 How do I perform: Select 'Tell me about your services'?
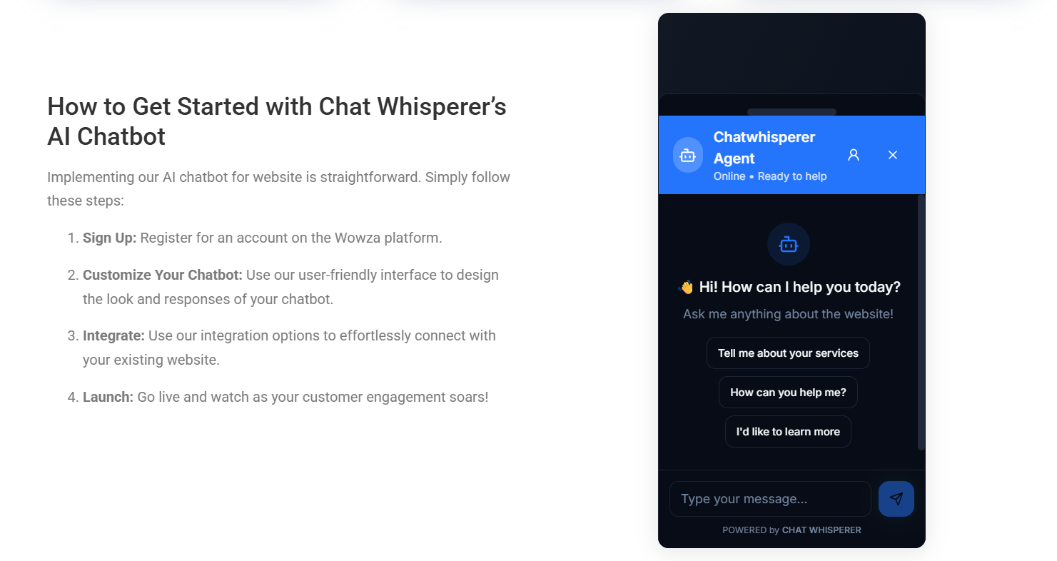788,353
